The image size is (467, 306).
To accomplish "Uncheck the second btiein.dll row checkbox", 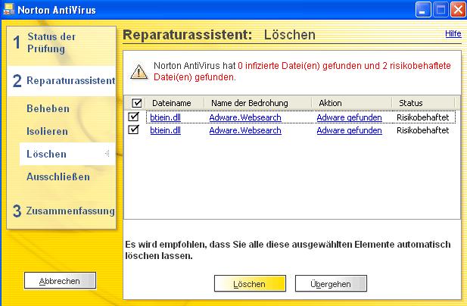I will [x=133, y=130].
